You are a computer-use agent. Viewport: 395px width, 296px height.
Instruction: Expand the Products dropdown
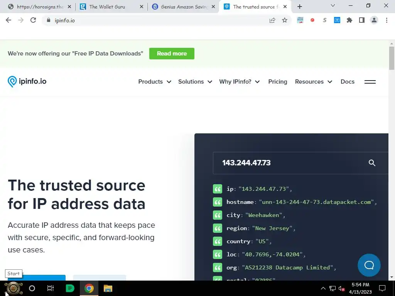coord(155,82)
